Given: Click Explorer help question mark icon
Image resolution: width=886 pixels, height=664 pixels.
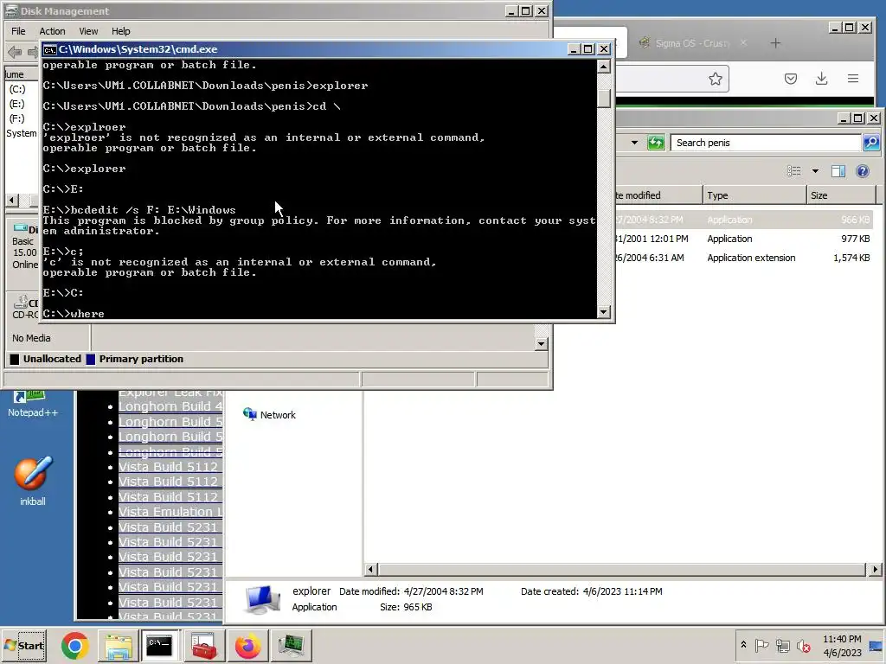Looking at the screenshot, I should coord(863,171).
